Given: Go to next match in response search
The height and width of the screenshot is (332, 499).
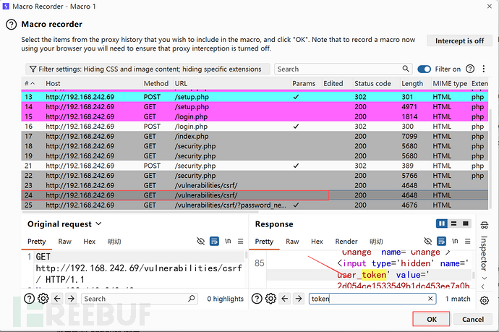Looking at the screenshot, I should pos(300,298).
